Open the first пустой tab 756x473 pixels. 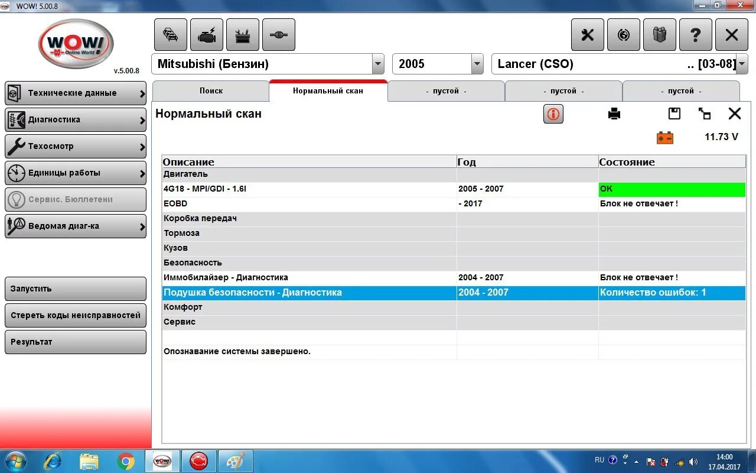[446, 91]
